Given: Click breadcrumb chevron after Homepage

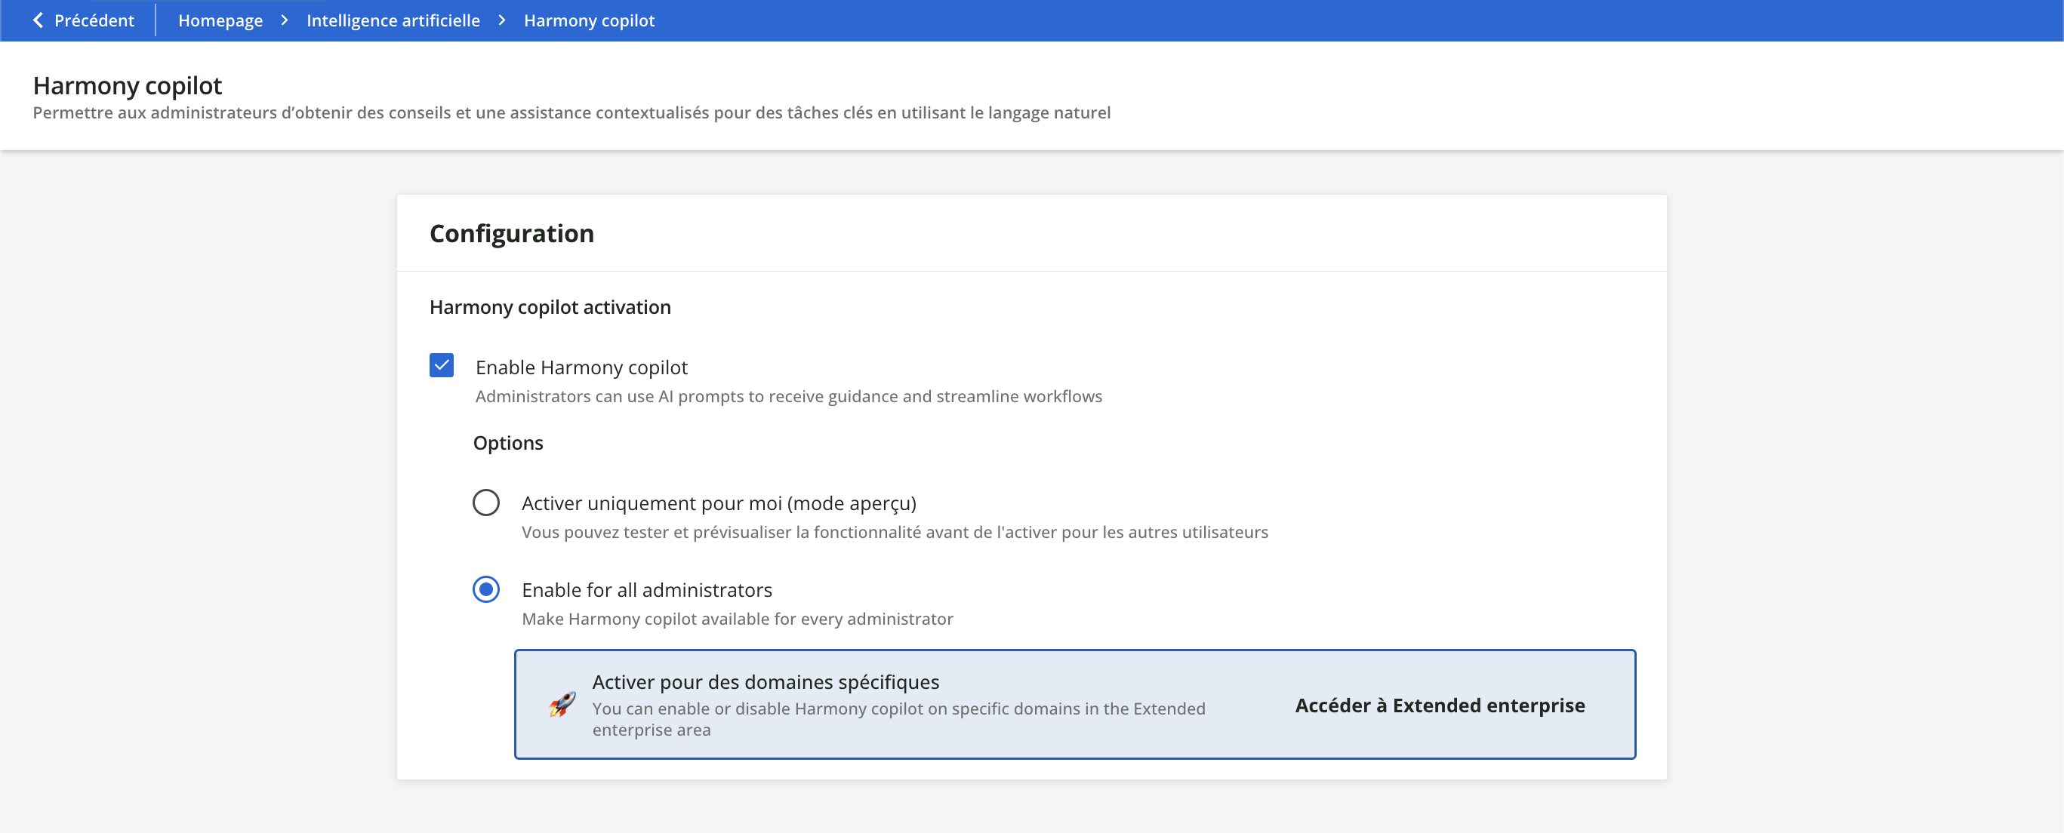Looking at the screenshot, I should coord(285,20).
